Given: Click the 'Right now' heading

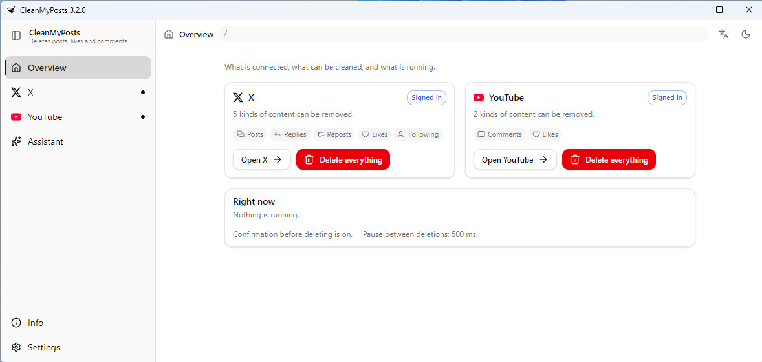Looking at the screenshot, I should point(254,201).
